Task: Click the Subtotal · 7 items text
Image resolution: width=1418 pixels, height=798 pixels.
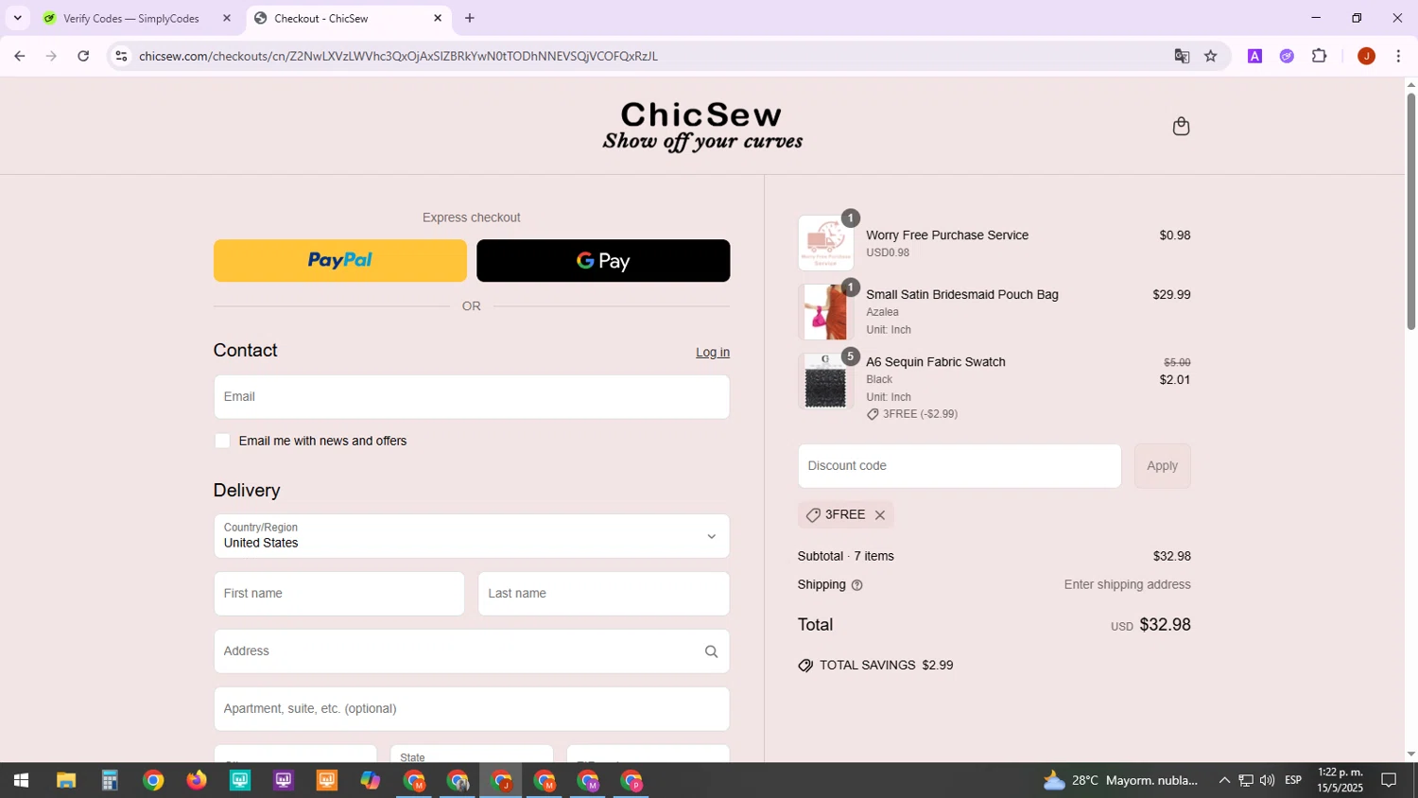Action: tap(846, 557)
